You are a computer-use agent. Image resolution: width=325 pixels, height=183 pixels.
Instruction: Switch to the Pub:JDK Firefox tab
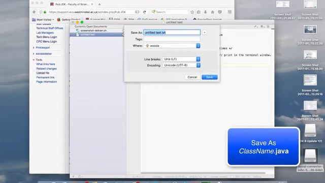(x=72, y=4)
